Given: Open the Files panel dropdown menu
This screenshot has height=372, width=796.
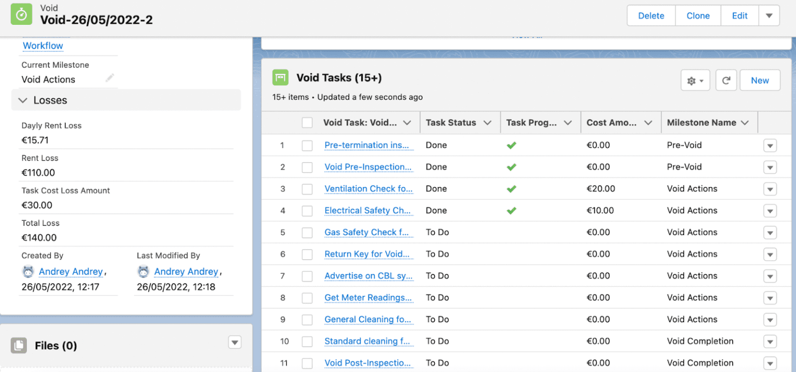Looking at the screenshot, I should click(x=235, y=342).
